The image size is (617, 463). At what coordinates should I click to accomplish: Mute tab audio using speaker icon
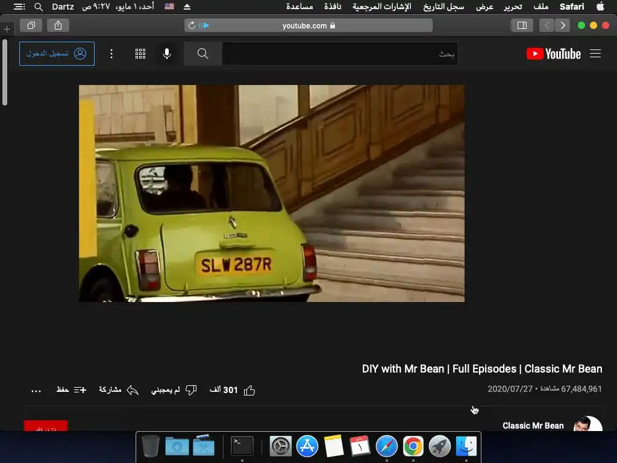204,25
